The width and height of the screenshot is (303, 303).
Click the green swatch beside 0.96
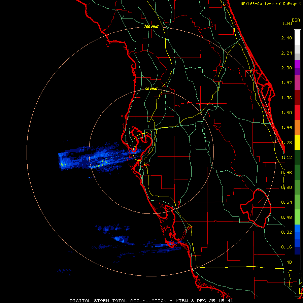click(x=297, y=172)
